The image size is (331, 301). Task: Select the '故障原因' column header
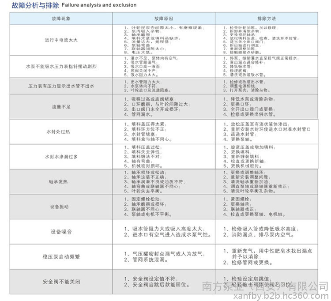point(164,19)
